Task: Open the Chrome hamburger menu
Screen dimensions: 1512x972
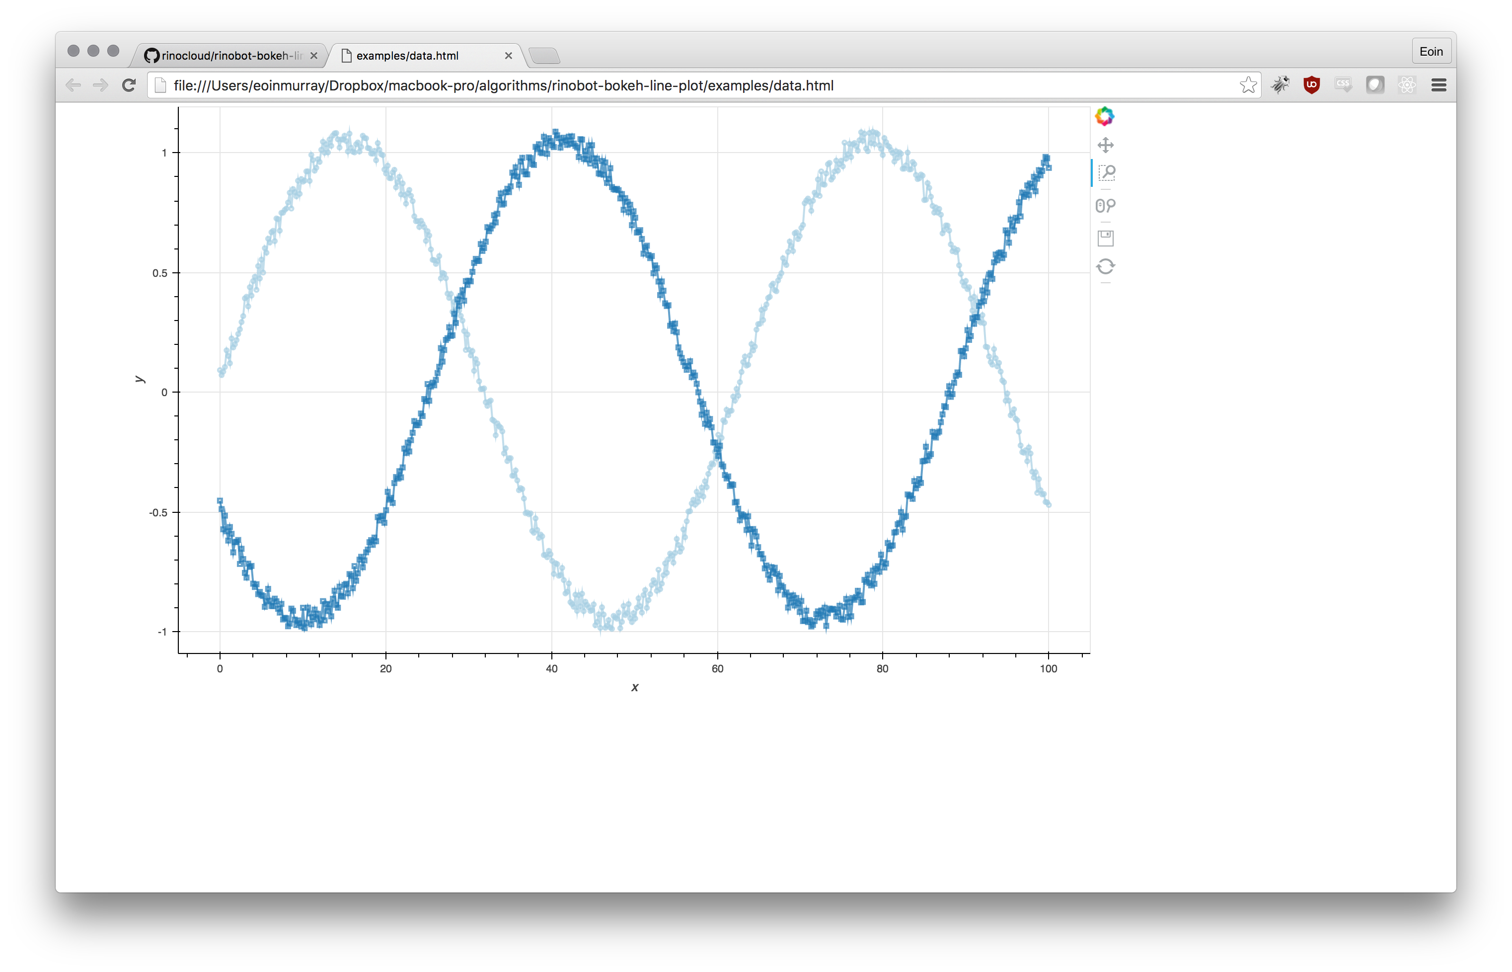Action: [x=1439, y=84]
